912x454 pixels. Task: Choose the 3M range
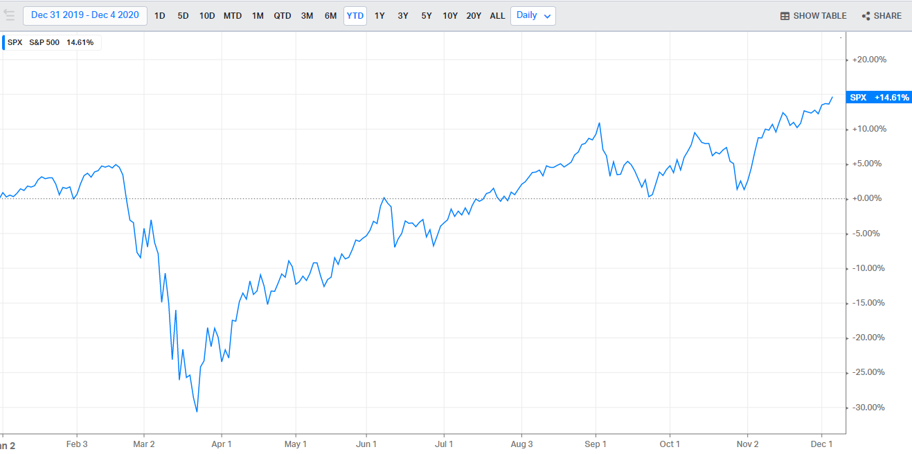pyautogui.click(x=307, y=16)
